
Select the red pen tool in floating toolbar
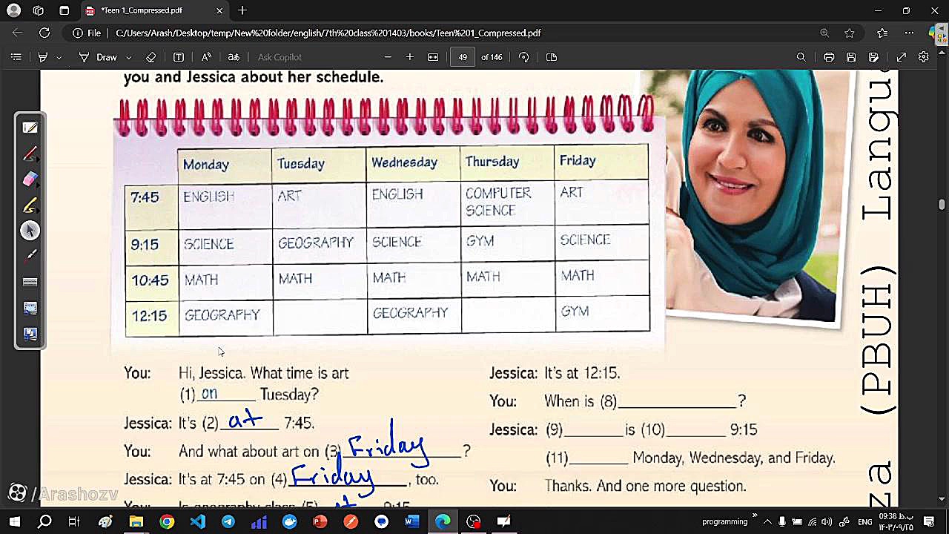click(30, 154)
